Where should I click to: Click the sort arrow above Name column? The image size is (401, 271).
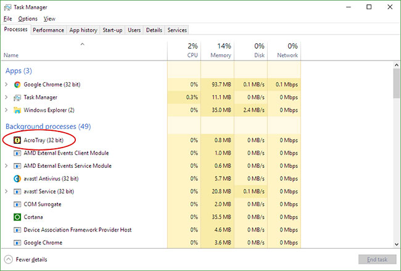pyautogui.click(x=82, y=44)
